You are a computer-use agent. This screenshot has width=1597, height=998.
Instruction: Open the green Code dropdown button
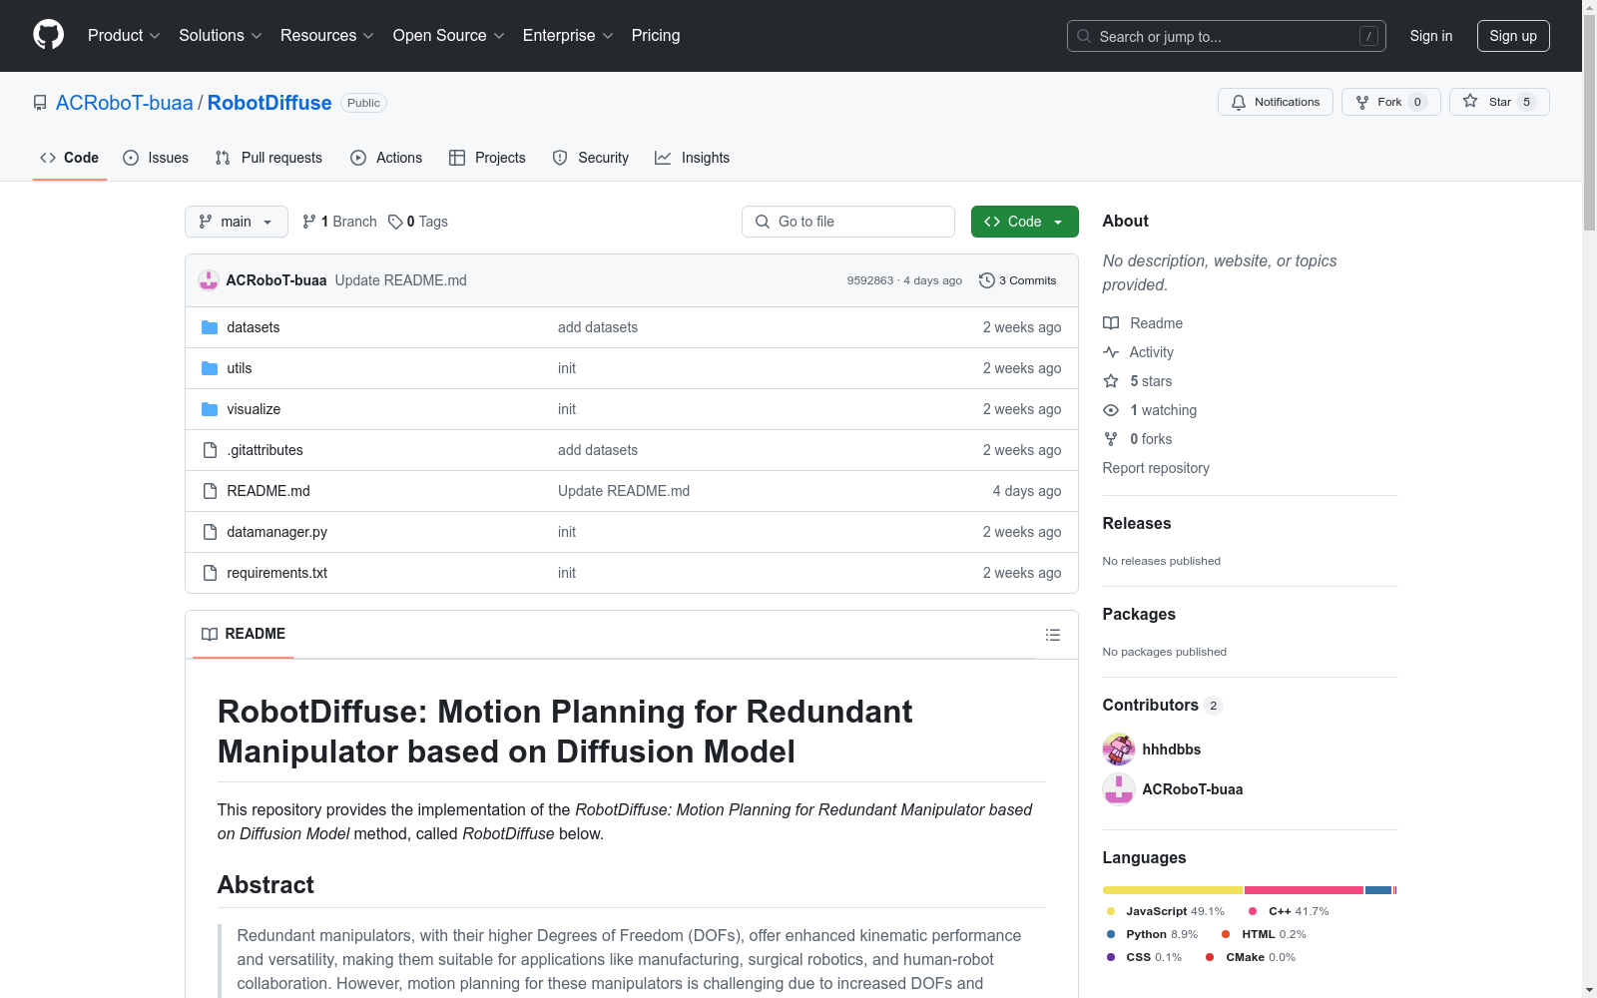[1024, 222]
